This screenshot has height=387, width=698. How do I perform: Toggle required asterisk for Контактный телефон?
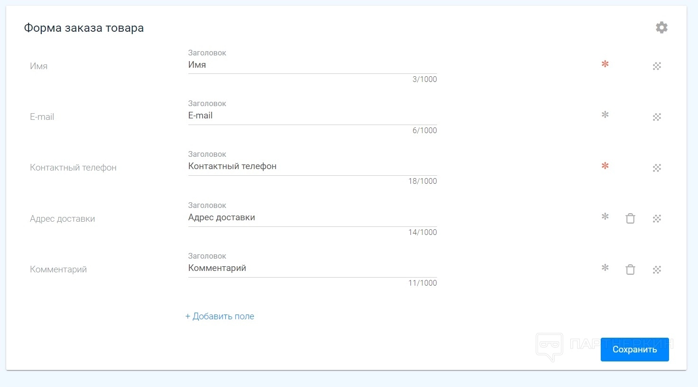tap(605, 166)
